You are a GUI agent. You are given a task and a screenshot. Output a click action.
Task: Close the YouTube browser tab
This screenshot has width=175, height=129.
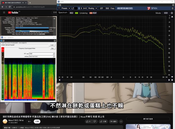tap(26, 3)
